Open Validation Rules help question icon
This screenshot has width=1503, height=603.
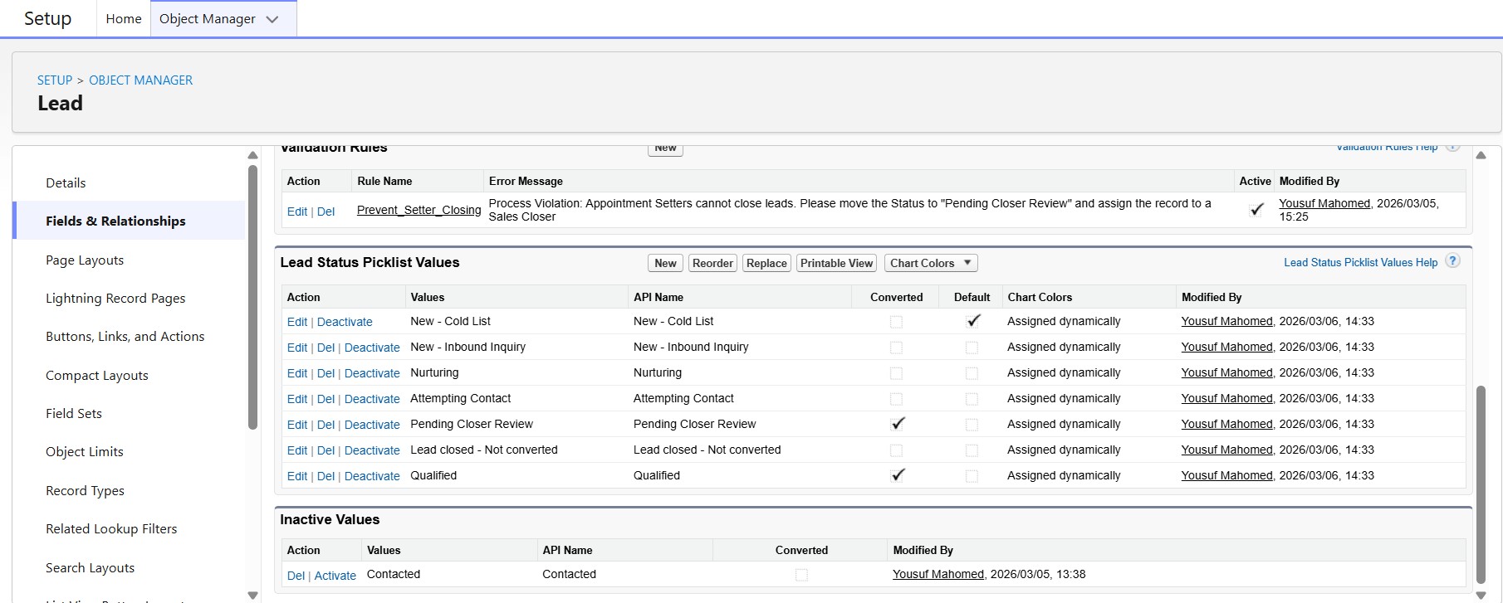1452,148
